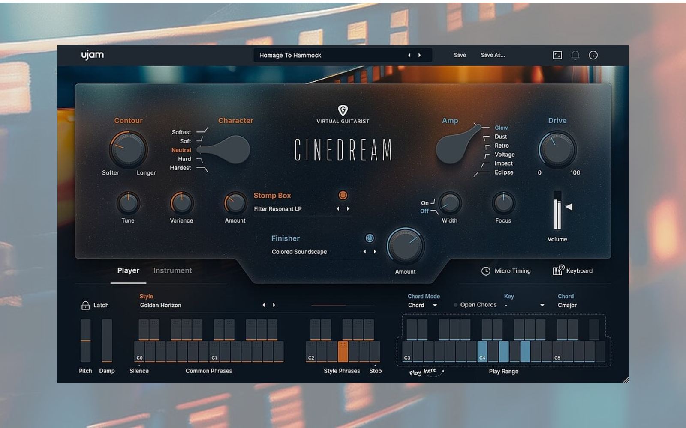Click the Stomp Box Amount knob
Viewport: 686px width, 428px height.
[235, 203]
